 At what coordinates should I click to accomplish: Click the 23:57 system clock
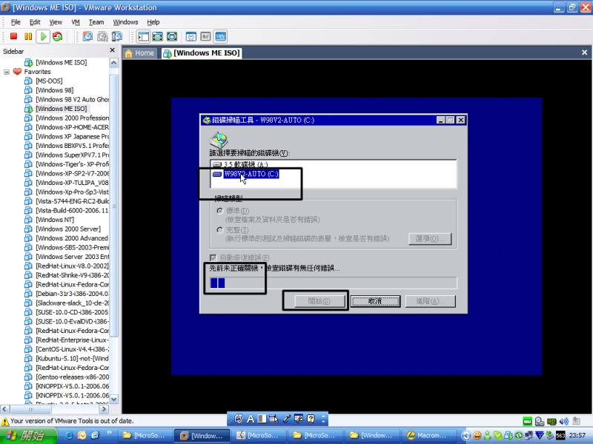[x=577, y=436]
